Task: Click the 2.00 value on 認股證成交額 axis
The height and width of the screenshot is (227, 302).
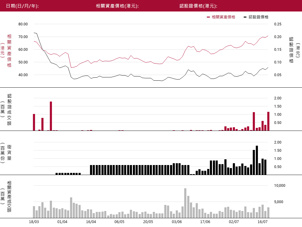Action: pyautogui.click(x=278, y=98)
